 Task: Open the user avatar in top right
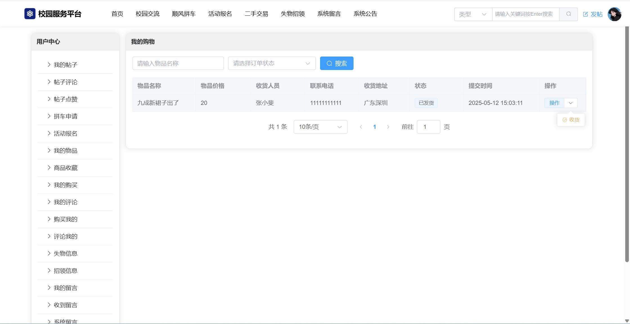(614, 14)
